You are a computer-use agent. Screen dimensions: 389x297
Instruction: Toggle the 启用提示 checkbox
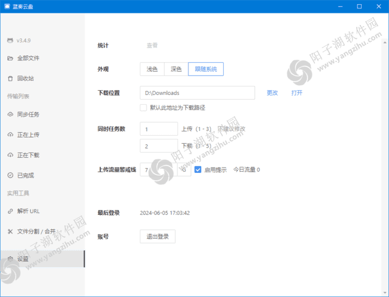coord(198,170)
